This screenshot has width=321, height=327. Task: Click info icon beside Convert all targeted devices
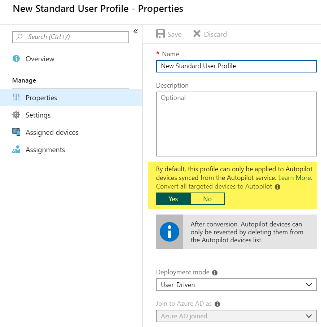pyautogui.click(x=277, y=187)
